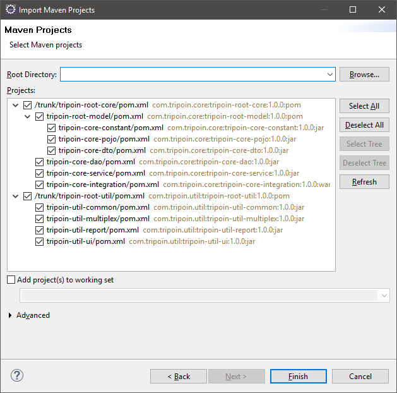Click artifact id com.tripoin.core:tripoin-core-integration:1.0.0:war

[x=247, y=184]
